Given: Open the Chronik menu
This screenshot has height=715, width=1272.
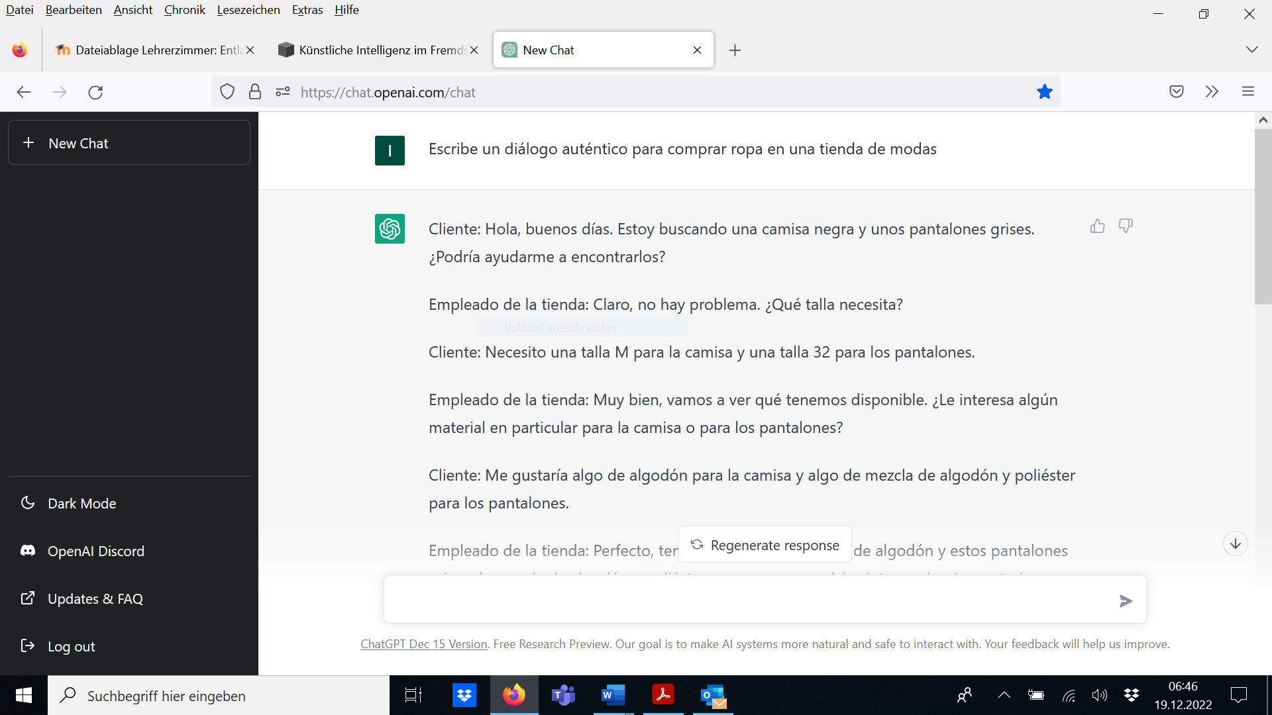Looking at the screenshot, I should pyautogui.click(x=185, y=10).
